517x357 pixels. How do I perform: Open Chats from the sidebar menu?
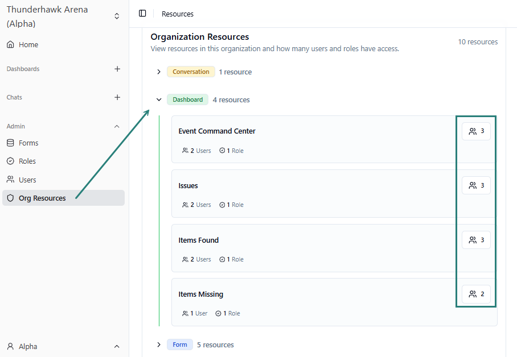(14, 97)
